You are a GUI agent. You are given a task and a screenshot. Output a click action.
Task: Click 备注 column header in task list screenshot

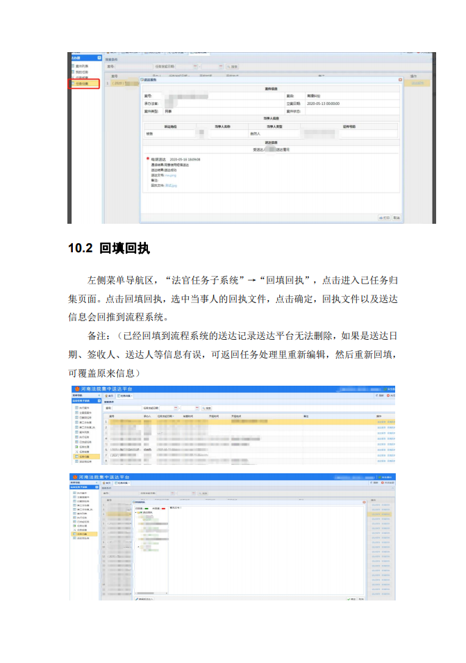[x=306, y=416]
